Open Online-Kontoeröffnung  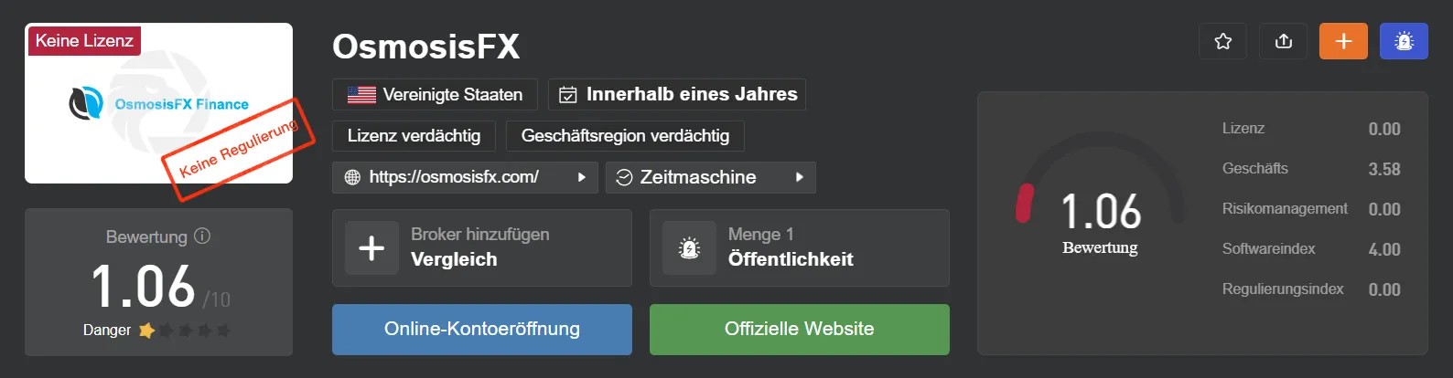[x=482, y=329]
